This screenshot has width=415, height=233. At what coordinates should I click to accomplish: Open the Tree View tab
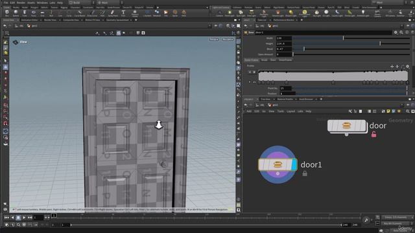265,99
